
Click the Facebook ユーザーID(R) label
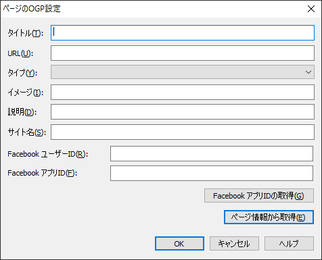[47, 154]
